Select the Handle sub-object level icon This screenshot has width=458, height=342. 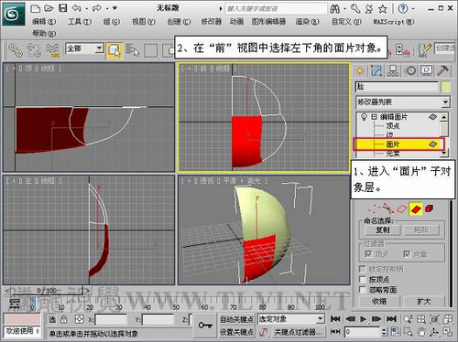coord(387,209)
